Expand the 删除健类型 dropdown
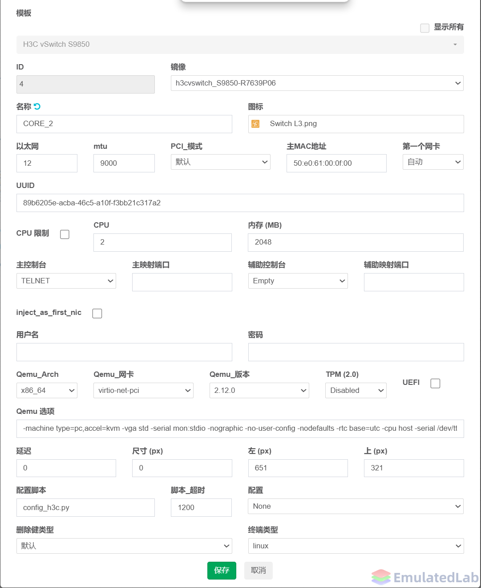Viewport: 481px width, 588px height. coord(124,546)
